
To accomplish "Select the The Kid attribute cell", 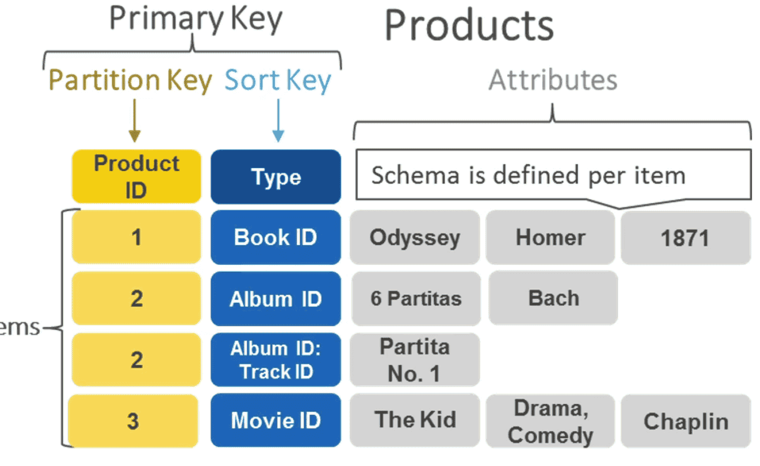I will (415, 420).
